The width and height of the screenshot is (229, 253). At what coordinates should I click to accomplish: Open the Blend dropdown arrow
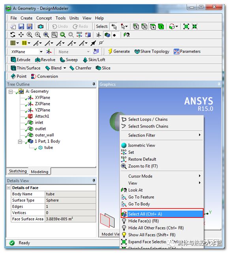click(65, 68)
